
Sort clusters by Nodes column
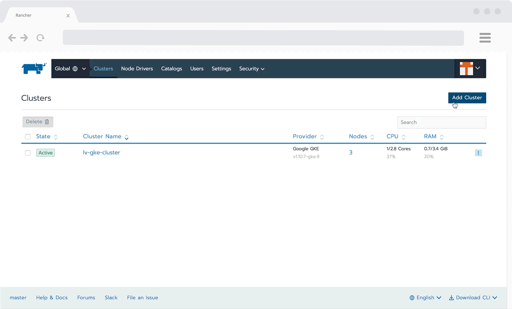(362, 136)
